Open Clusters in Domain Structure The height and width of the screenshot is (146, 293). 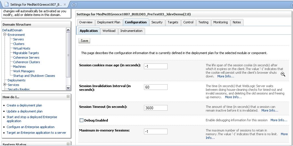[x=19, y=44]
